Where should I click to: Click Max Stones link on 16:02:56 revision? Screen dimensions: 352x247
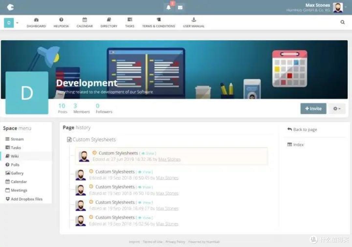(x=167, y=224)
